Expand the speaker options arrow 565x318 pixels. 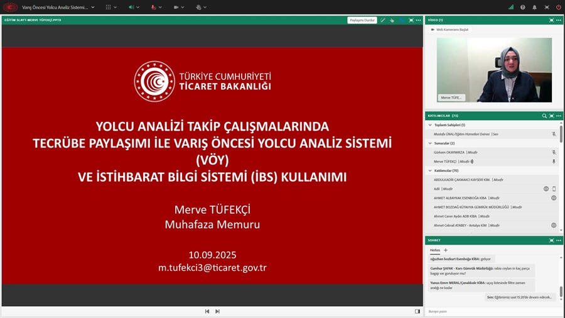(138, 7)
